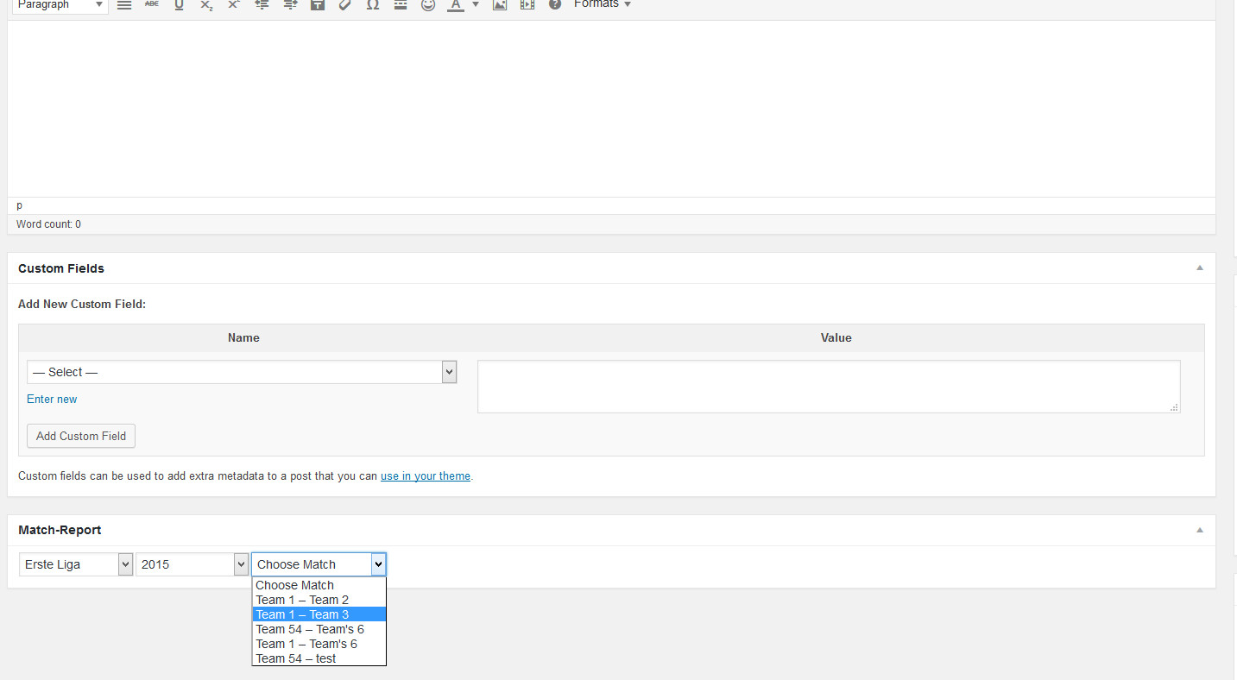This screenshot has height=680, width=1237.
Task: Open the custom field Name select dropdown
Action: click(241, 372)
